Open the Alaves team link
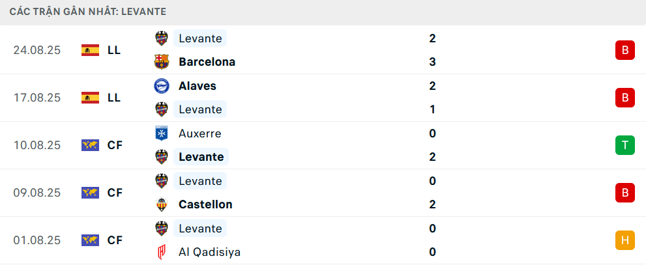Screen dimensions: 646x265 tap(197, 86)
